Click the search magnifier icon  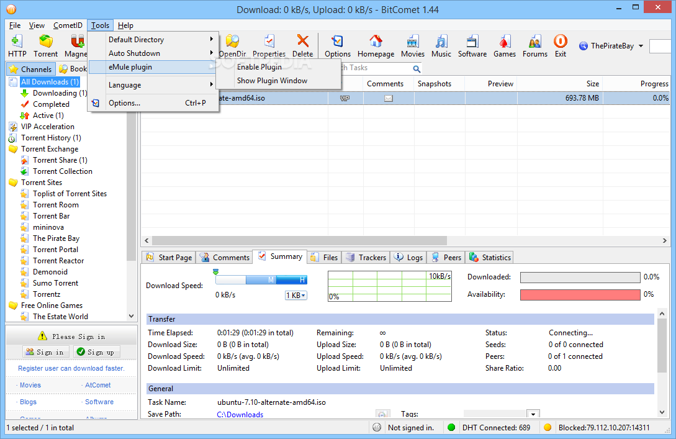click(x=417, y=68)
